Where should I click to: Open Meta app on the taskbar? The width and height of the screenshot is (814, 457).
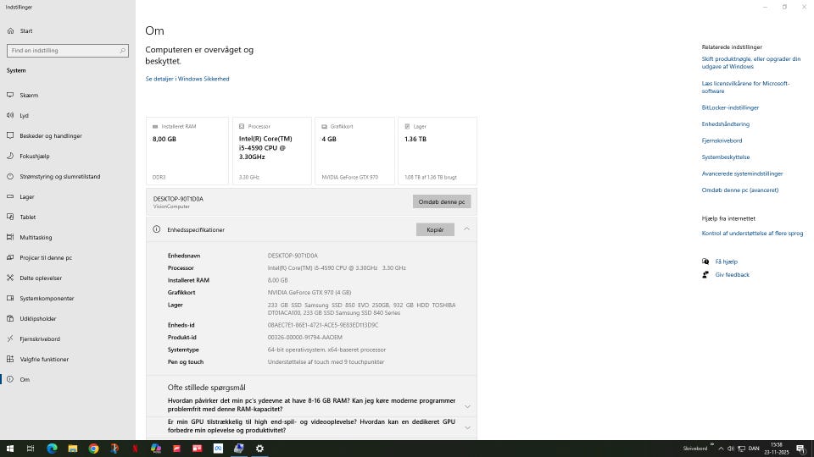[x=218, y=449]
